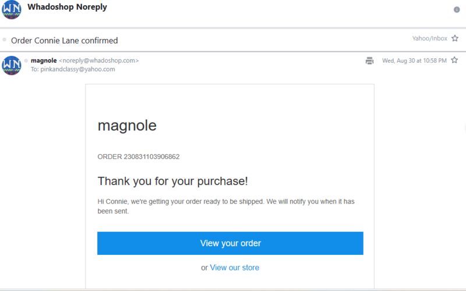Star the conversation next to Yahoo/Inbox
This screenshot has width=466, height=291.
(455, 38)
